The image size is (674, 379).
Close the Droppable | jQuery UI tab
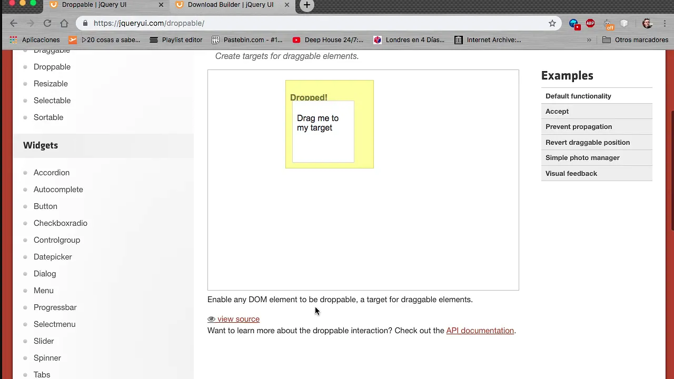(x=161, y=5)
